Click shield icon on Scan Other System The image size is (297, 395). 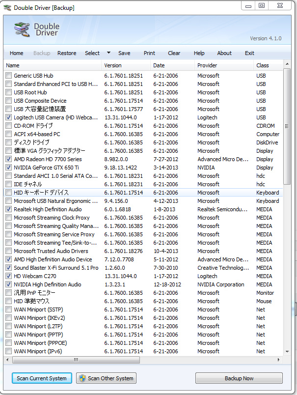coord(82,378)
